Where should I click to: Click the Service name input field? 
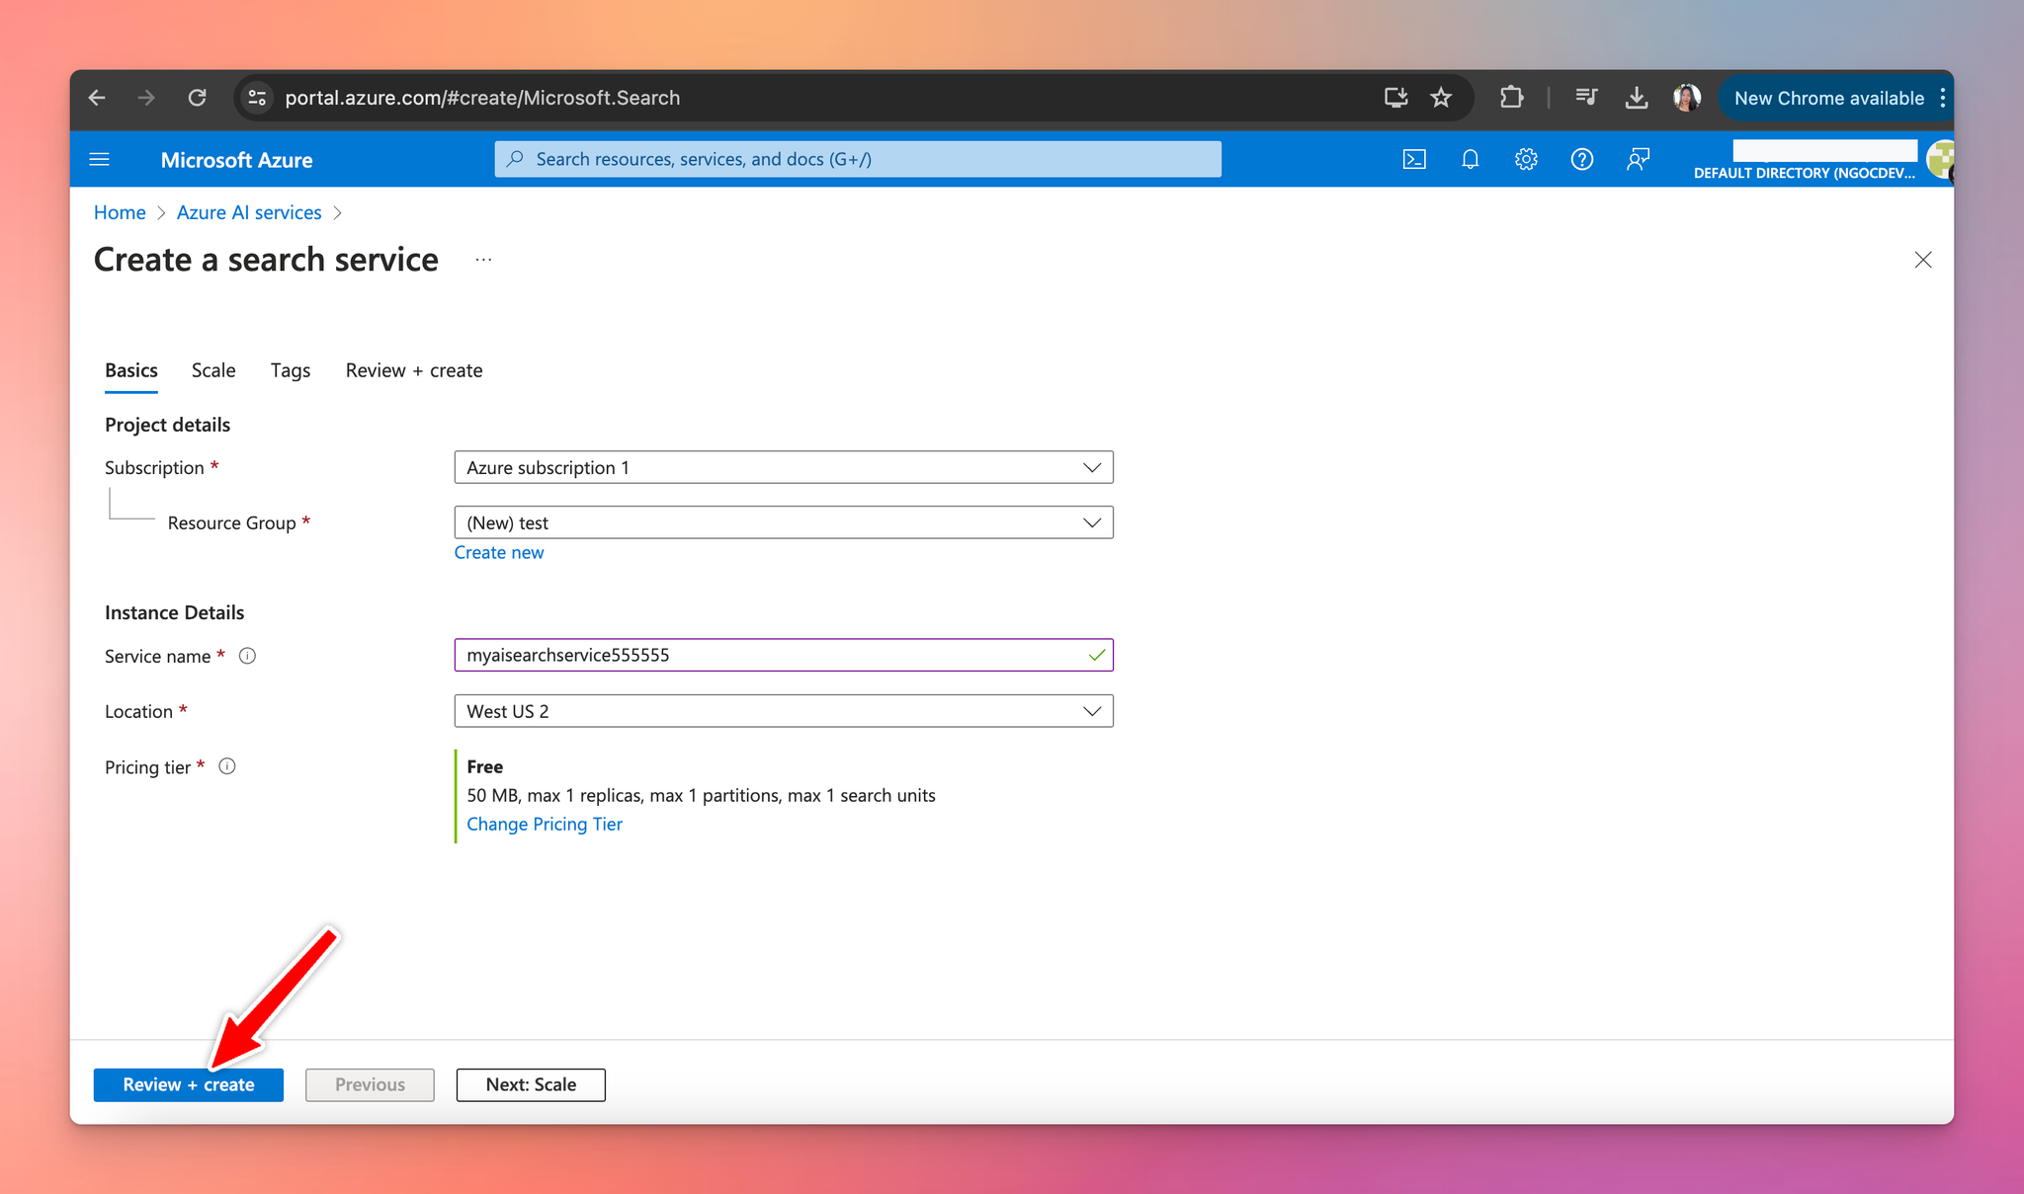point(784,655)
